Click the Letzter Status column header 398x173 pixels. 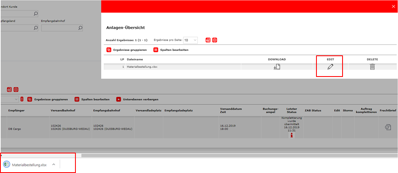292,110
